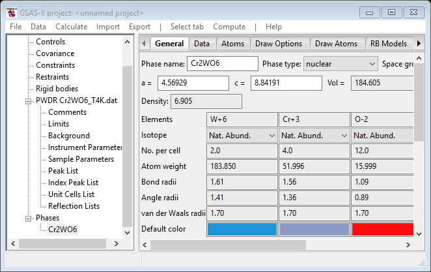
Task: Click the Vol value field
Action: click(382, 83)
